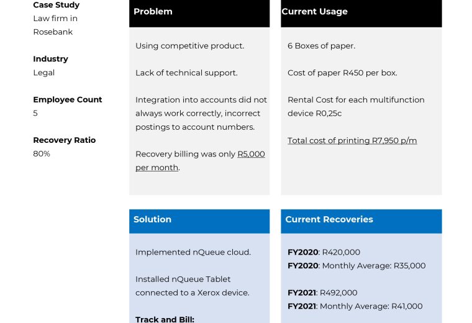Image resolution: width=472 pixels, height=323 pixels.
Task: Click the Problem section header
Action: click(x=153, y=12)
